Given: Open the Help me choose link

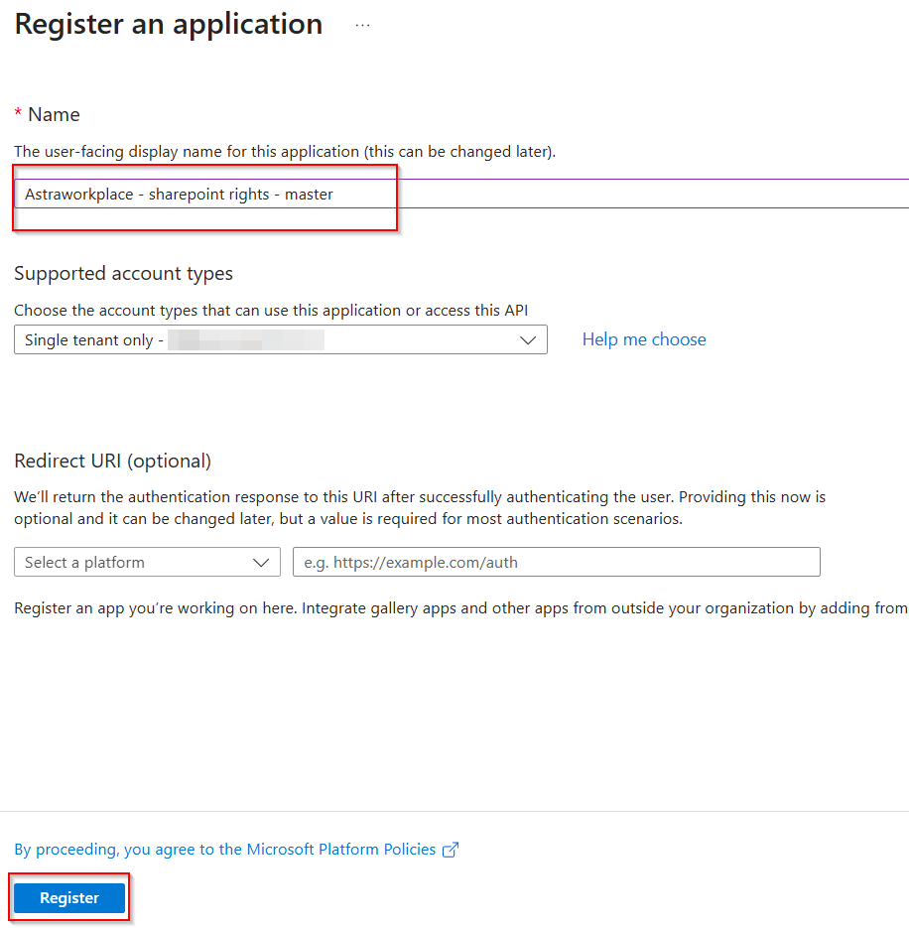Looking at the screenshot, I should click(644, 339).
